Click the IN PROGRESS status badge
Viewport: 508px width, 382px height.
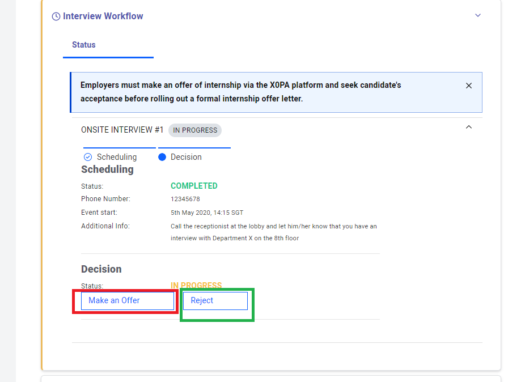click(x=195, y=130)
